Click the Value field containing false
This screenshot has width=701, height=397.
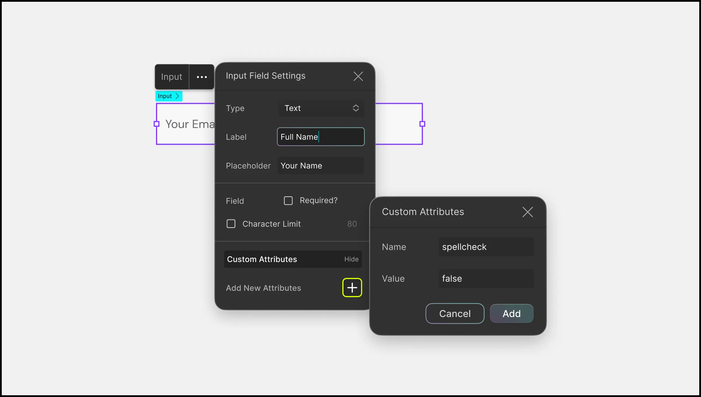coord(486,278)
